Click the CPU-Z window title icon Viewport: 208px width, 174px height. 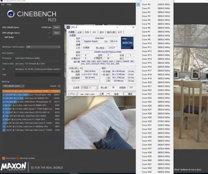(x=68, y=27)
